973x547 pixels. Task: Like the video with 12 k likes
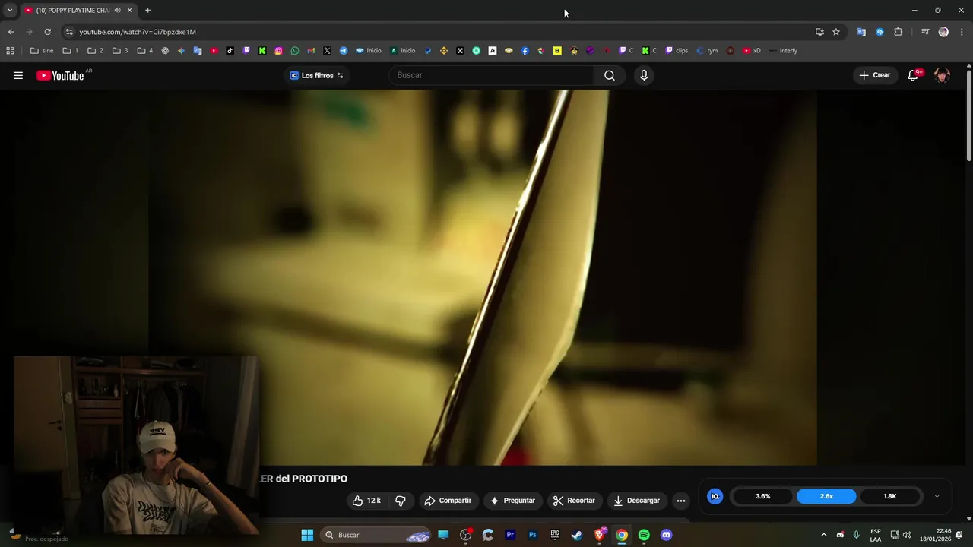pyautogui.click(x=366, y=501)
